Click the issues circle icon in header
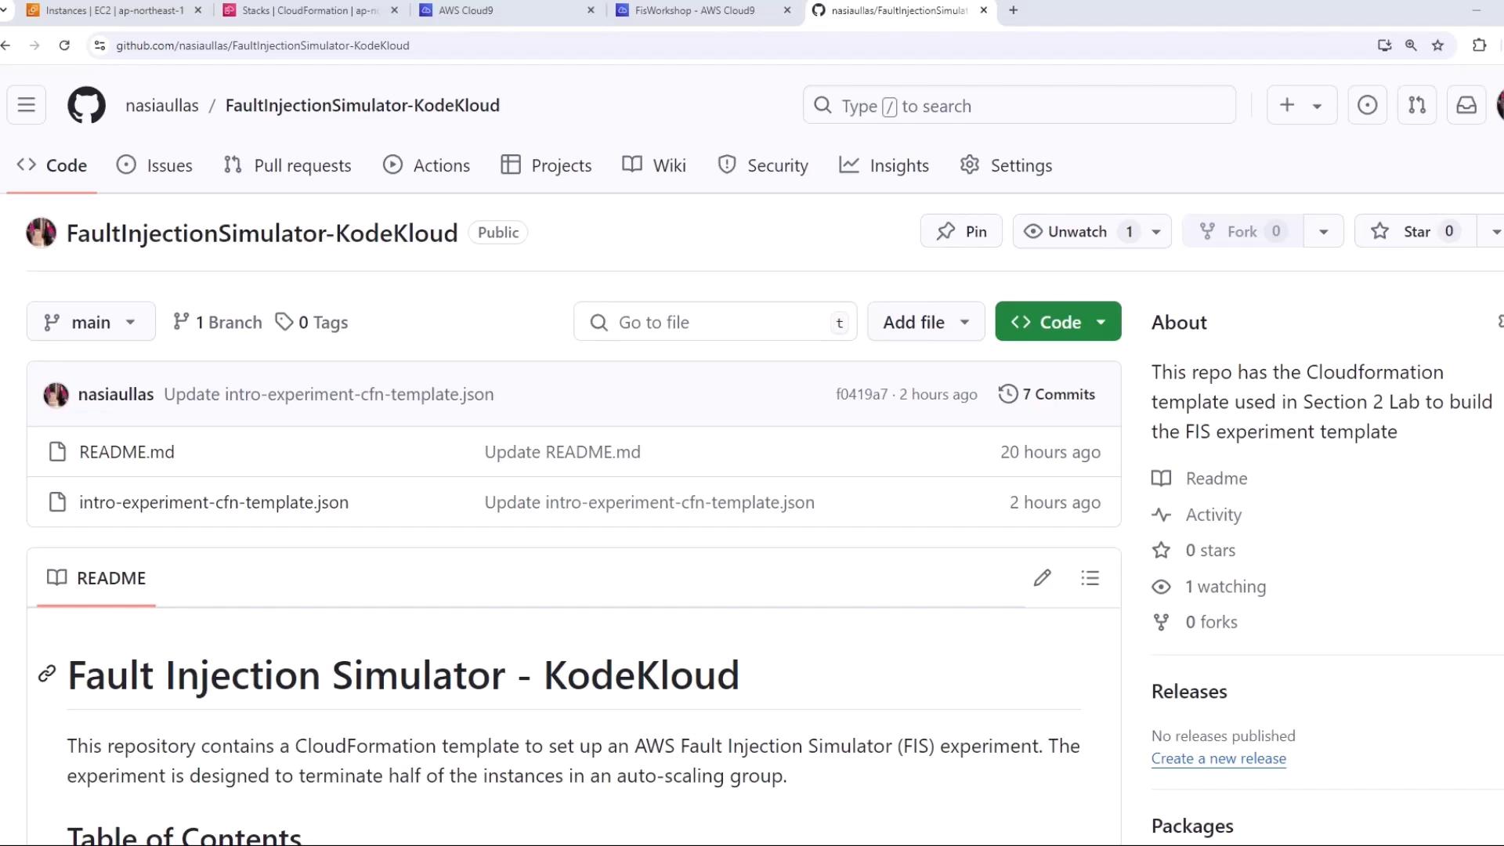The image size is (1504, 846). click(1367, 105)
